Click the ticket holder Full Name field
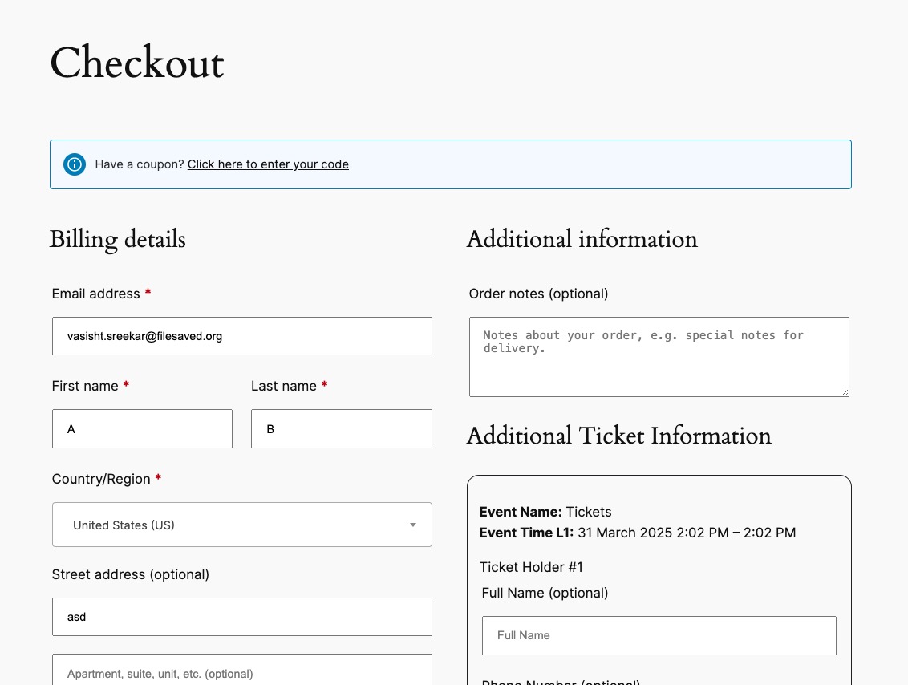This screenshot has height=685, width=908. point(659,635)
